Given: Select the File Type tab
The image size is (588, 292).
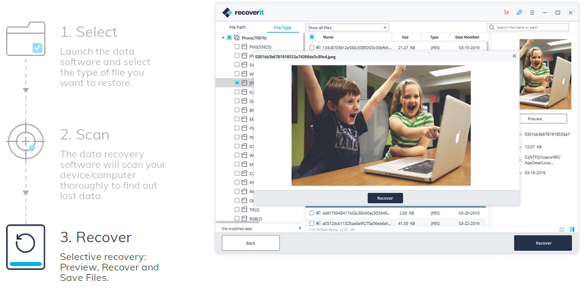Looking at the screenshot, I should [x=283, y=28].
